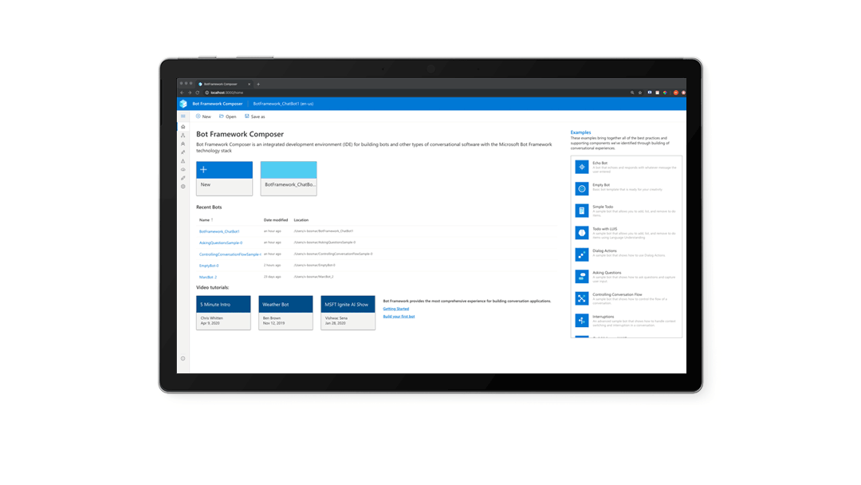Open BotFramework_ChatBot1 in Recent Bots
Image resolution: width=861 pixels, height=485 pixels.
(219, 232)
